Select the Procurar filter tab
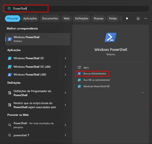 (x=13, y=18)
